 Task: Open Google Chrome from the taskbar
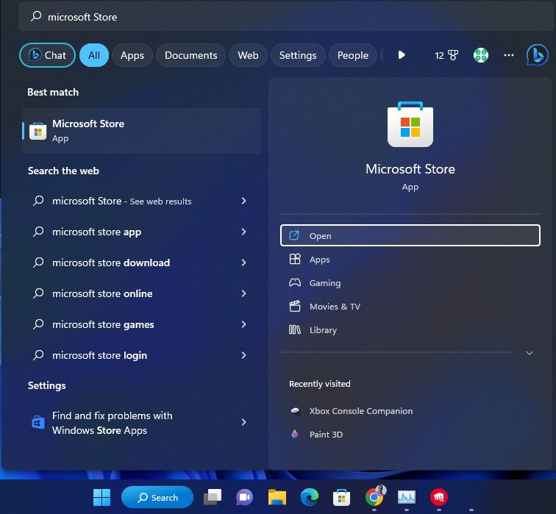(374, 497)
